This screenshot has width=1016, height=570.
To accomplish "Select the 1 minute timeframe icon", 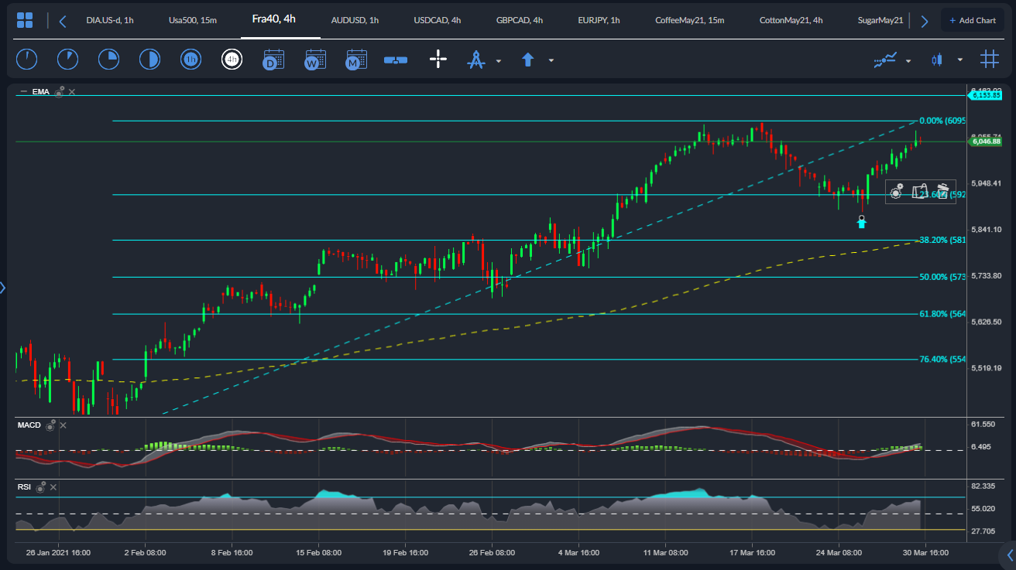I will (26, 59).
